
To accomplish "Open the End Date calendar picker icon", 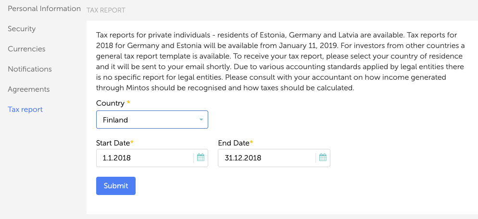I will tap(323, 158).
